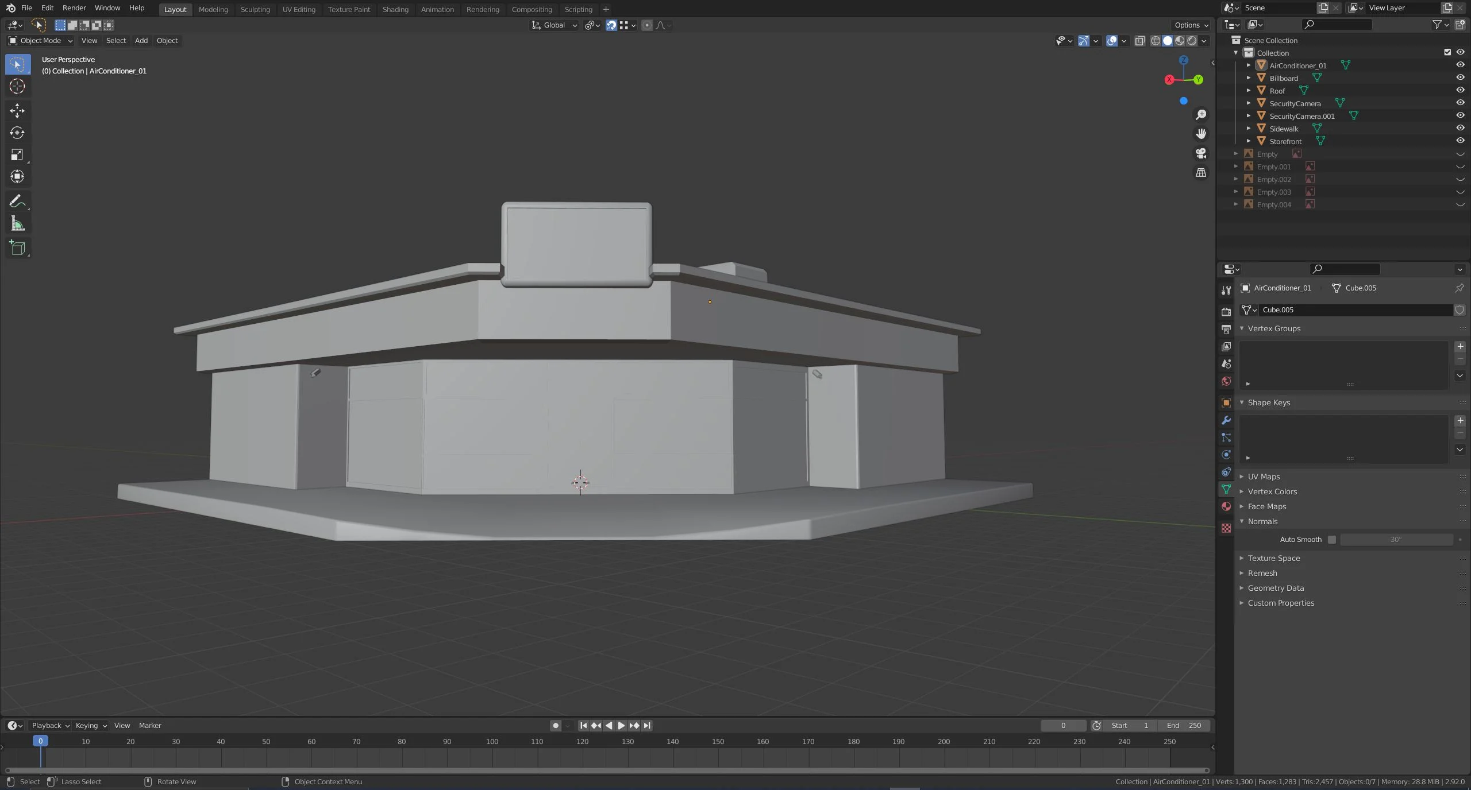The height and width of the screenshot is (790, 1471).
Task: Activate the Scale tool
Action: click(x=17, y=155)
